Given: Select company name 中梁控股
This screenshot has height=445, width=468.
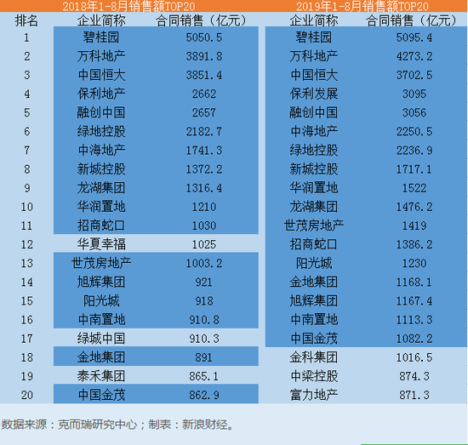Looking at the screenshot, I should (314, 376).
